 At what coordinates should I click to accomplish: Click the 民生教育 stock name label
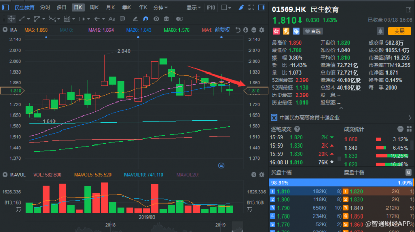325,10
